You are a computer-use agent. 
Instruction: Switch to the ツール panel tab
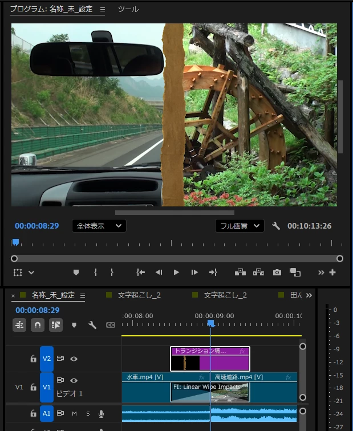click(x=128, y=9)
